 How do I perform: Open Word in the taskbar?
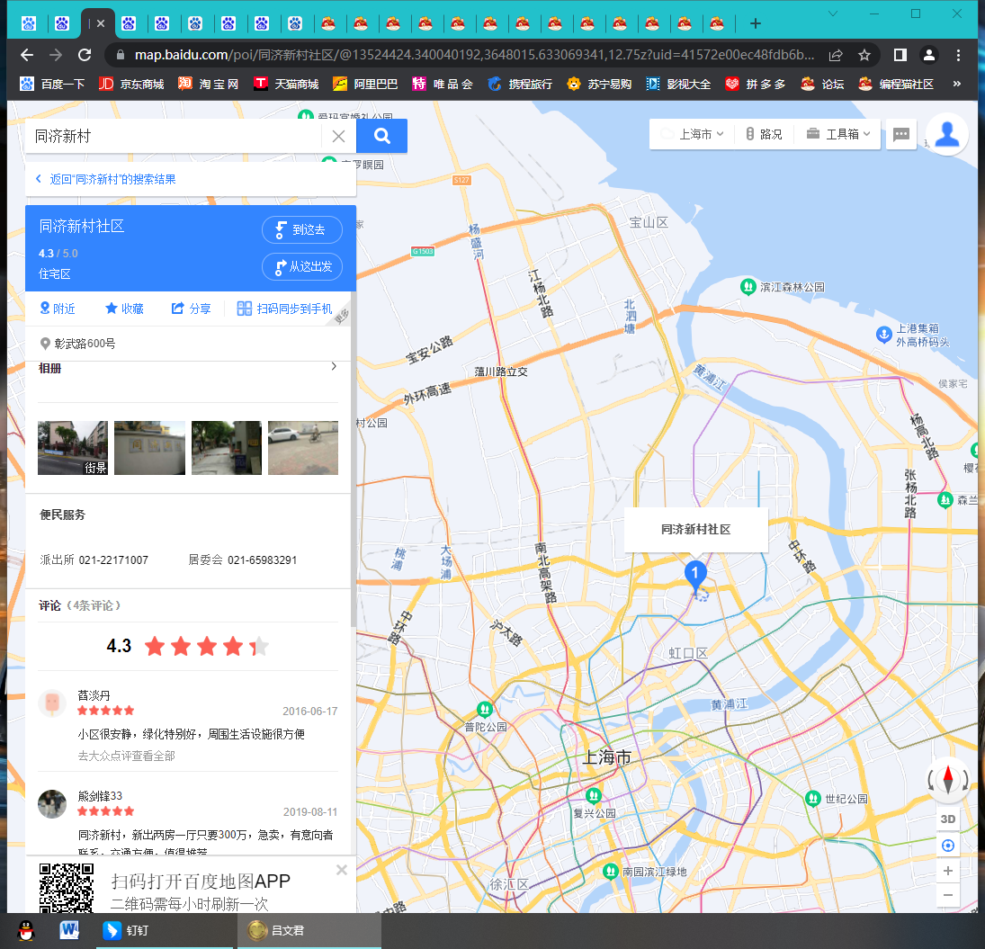(x=69, y=930)
